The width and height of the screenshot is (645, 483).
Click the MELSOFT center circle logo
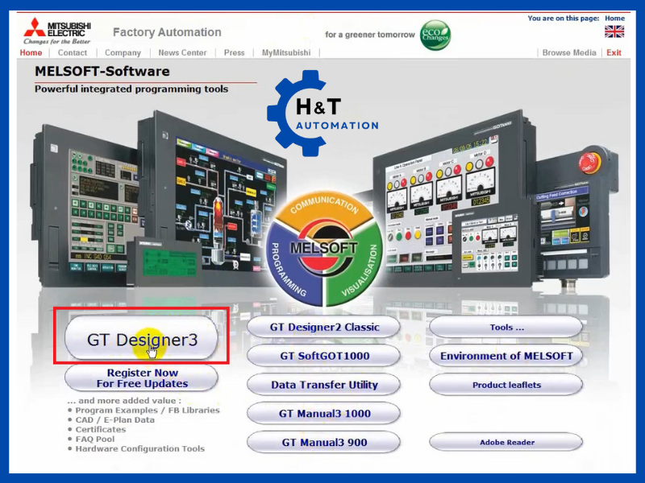pos(324,249)
